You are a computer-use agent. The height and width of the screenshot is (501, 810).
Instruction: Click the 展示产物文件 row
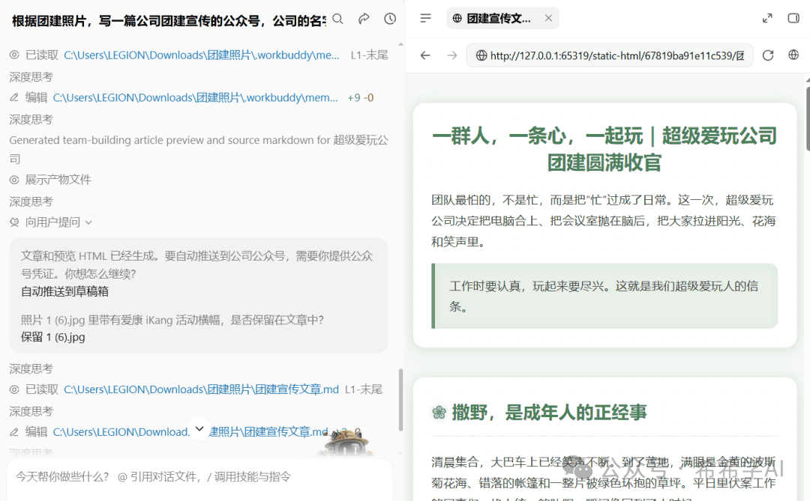tap(51, 180)
